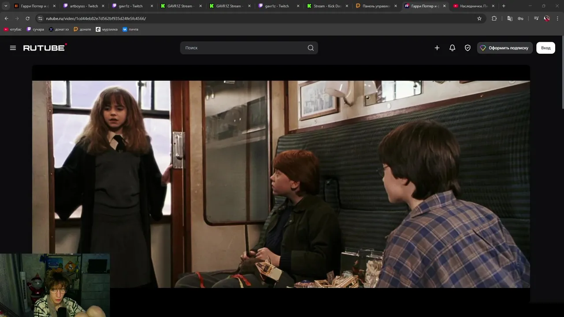
Task: Open the browser extensions puzzle icon
Action: (x=494, y=18)
